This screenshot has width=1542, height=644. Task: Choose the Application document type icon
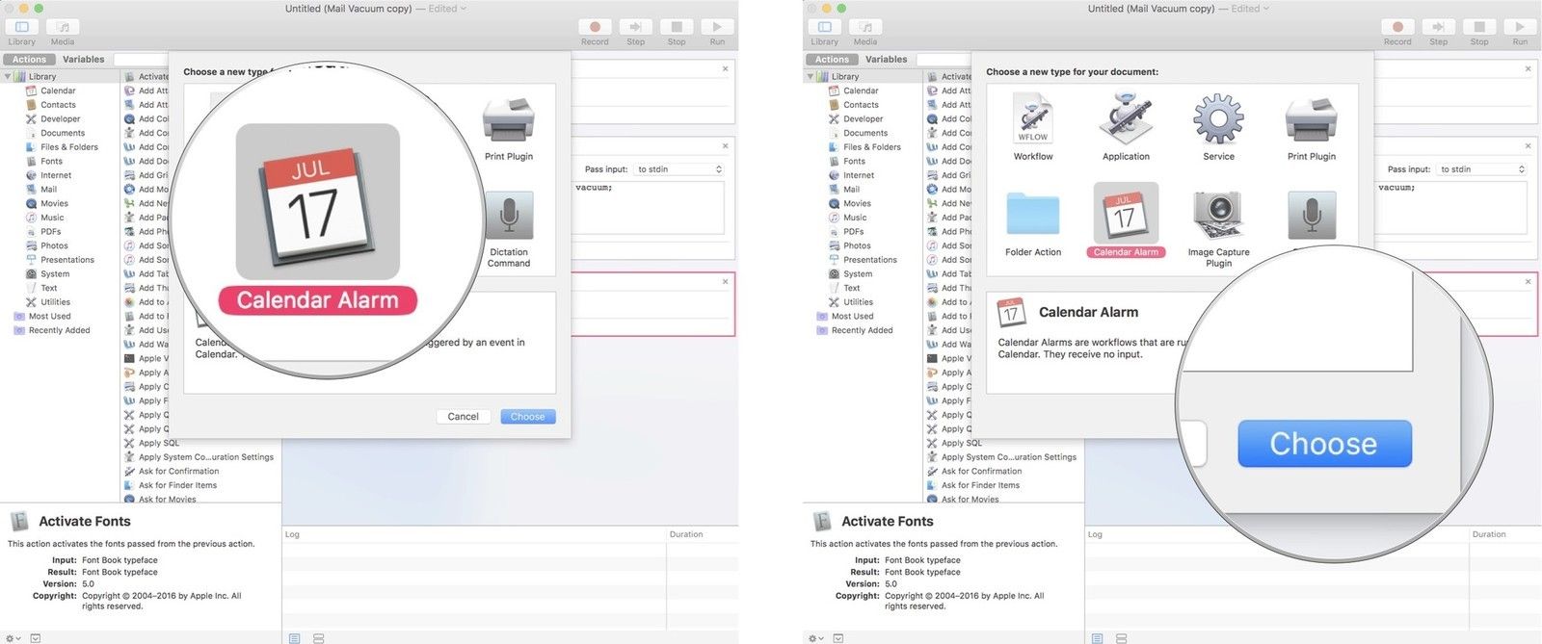click(1125, 119)
